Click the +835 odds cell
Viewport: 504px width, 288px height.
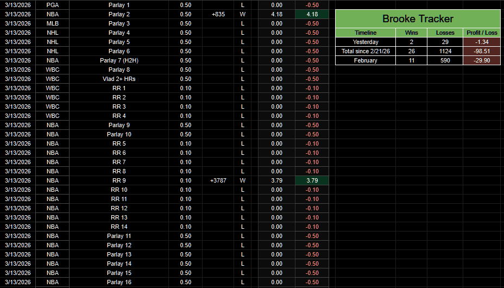point(218,15)
